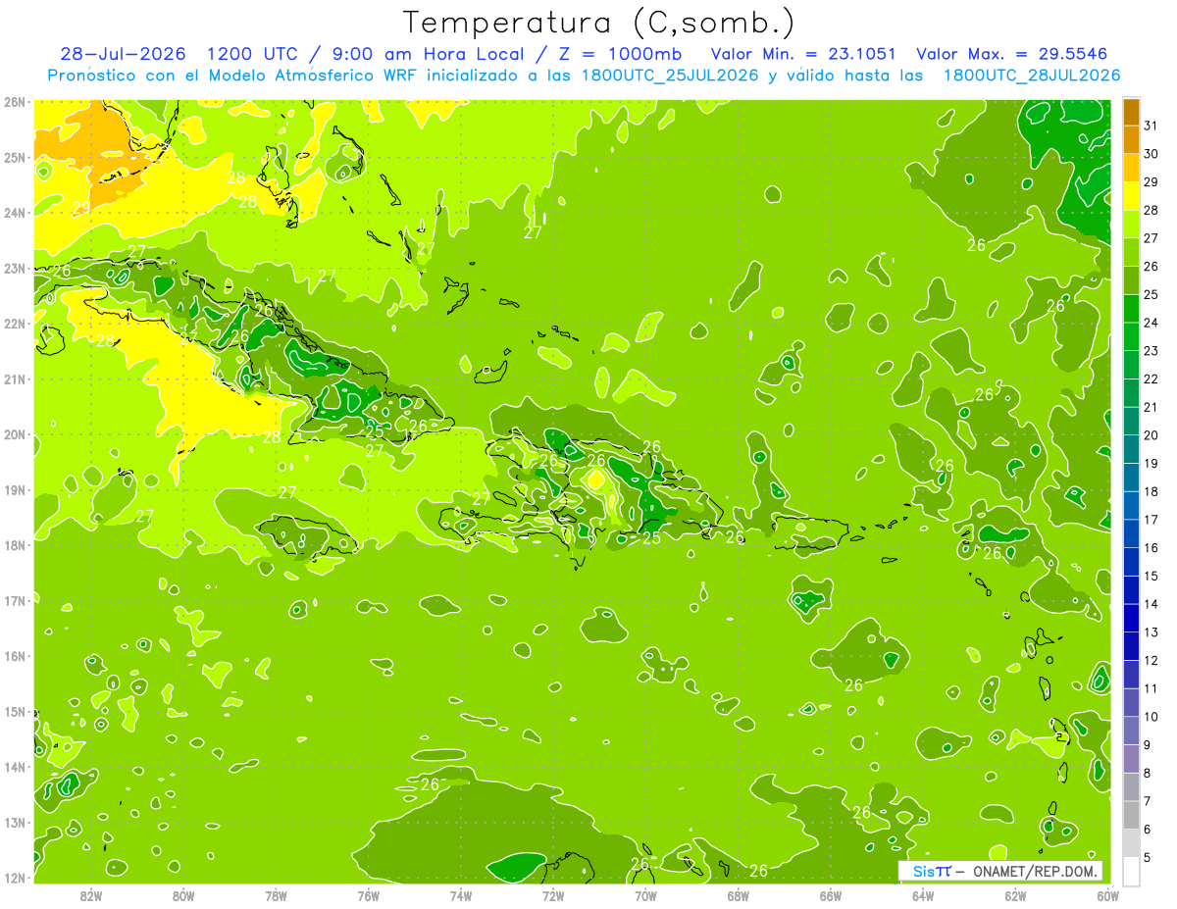Click the purple color bar segment between 9 and 10

pyautogui.click(x=1132, y=731)
